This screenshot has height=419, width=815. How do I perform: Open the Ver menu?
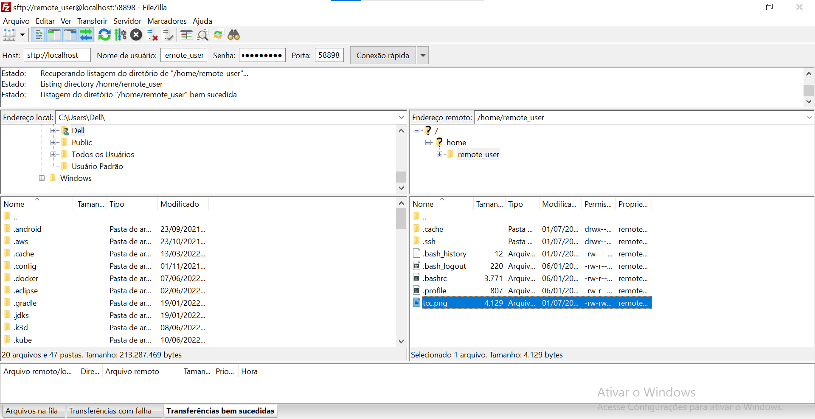[66, 21]
